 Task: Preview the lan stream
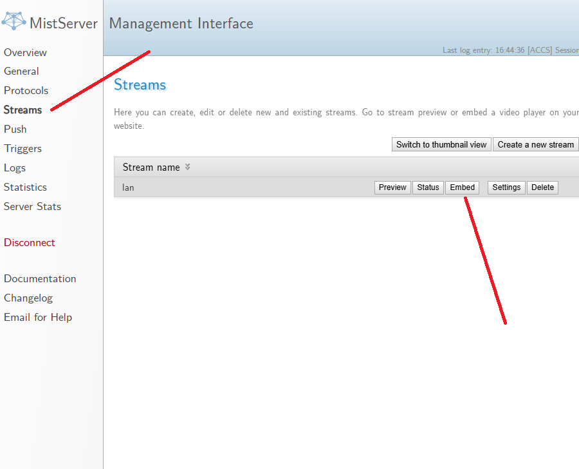[x=392, y=187]
